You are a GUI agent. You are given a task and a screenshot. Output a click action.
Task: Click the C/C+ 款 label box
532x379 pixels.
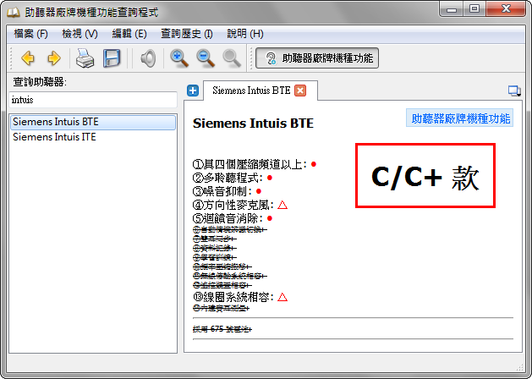pos(425,175)
